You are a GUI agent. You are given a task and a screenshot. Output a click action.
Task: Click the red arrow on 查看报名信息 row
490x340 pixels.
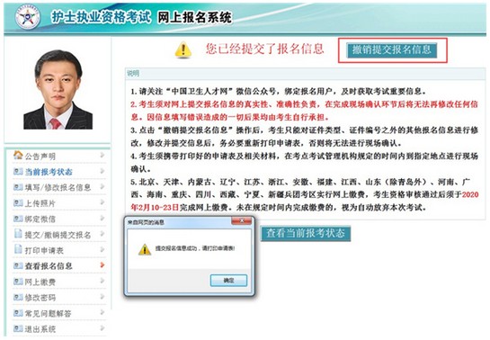click(102, 265)
